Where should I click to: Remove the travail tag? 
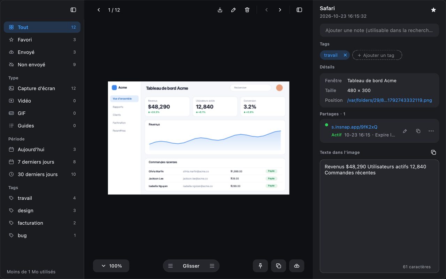[345, 55]
